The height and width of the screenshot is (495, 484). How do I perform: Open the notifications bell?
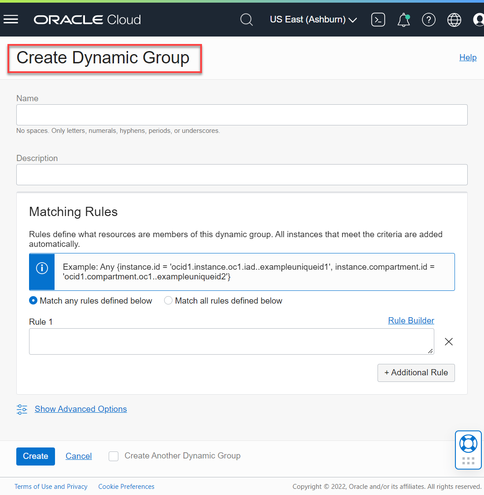click(x=403, y=20)
